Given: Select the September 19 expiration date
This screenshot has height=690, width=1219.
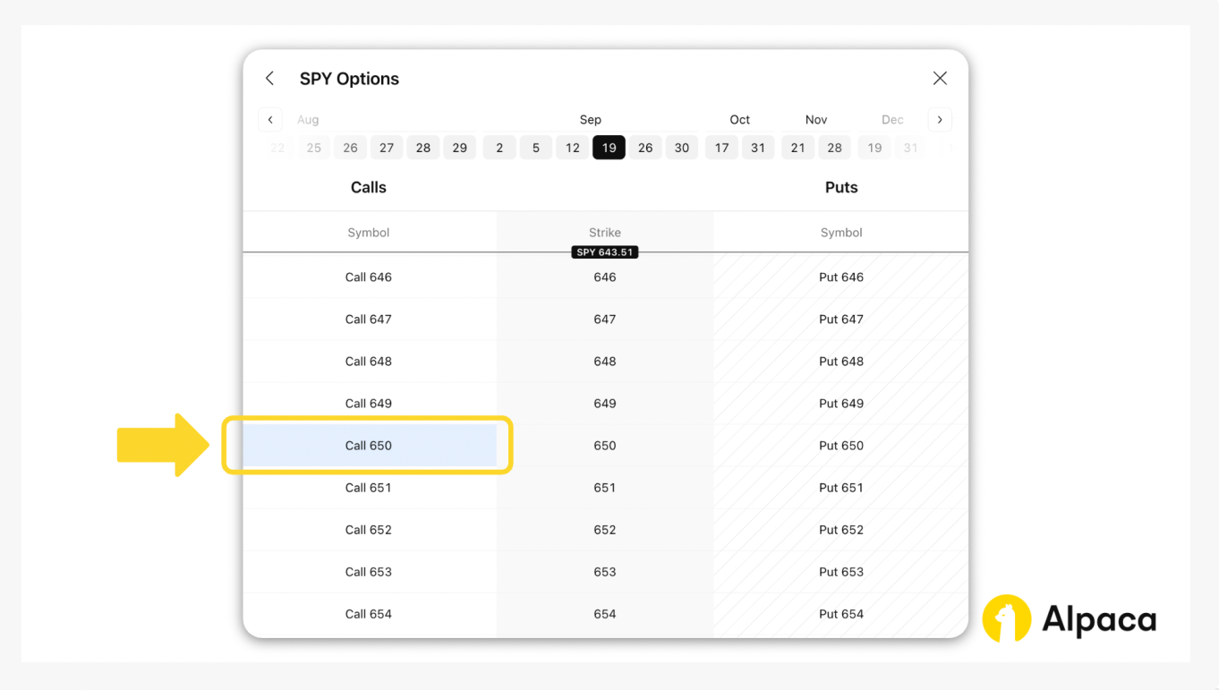Looking at the screenshot, I should (609, 147).
